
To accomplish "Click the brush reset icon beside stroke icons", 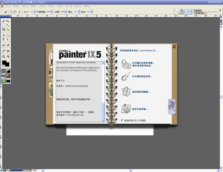I will pos(20,12).
